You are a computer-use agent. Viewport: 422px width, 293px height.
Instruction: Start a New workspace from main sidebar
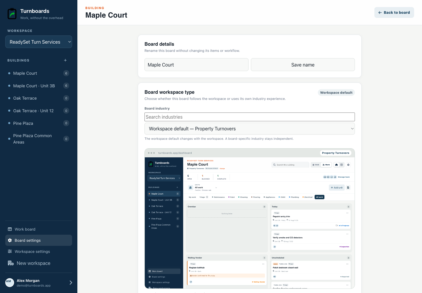coord(39,263)
